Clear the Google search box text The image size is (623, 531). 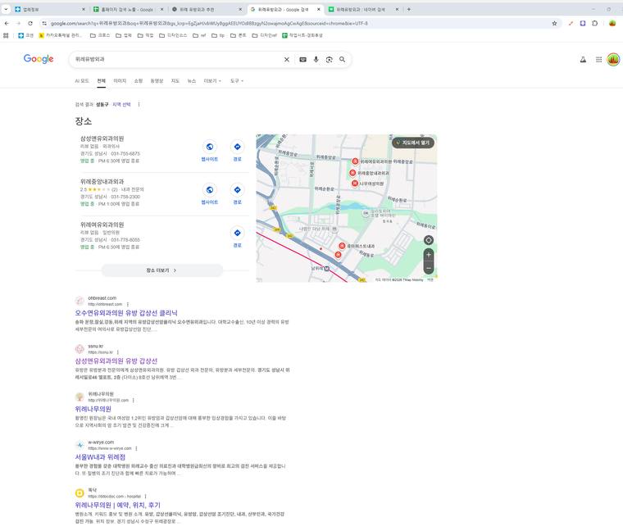(286, 60)
